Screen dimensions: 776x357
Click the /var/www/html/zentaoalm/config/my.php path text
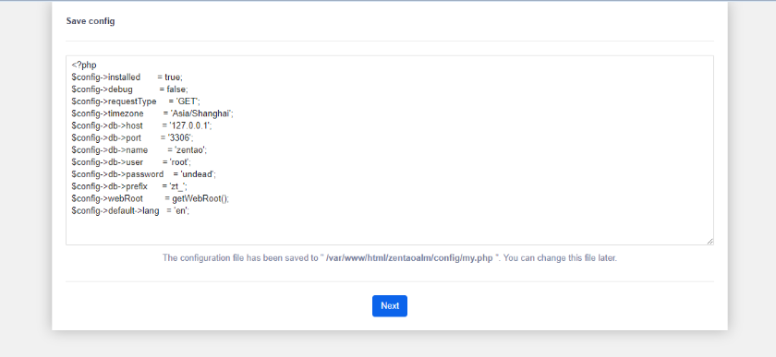coord(409,258)
